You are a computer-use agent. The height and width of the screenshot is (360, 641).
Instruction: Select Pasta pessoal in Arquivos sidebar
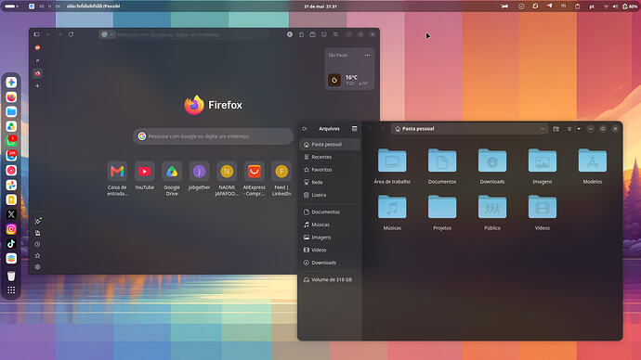(x=330, y=145)
